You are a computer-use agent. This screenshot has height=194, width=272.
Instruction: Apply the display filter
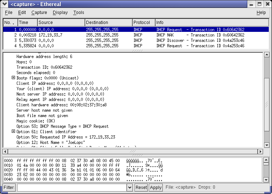[x=156, y=187]
